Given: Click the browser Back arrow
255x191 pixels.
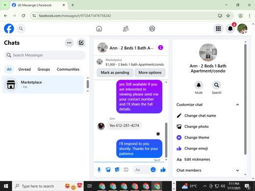Looking at the screenshot, I should point(6,16).
